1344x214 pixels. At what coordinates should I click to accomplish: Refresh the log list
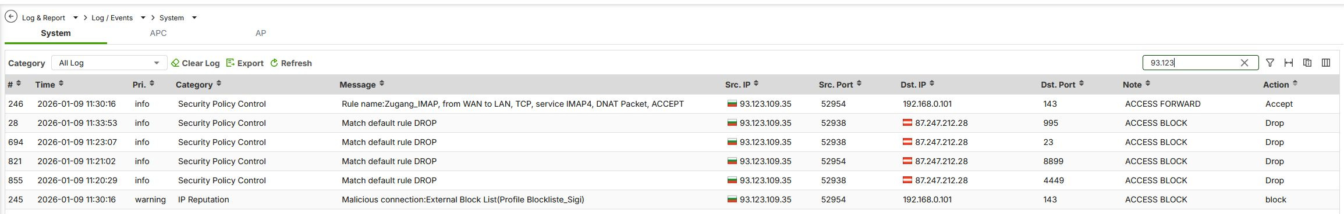[x=291, y=63]
